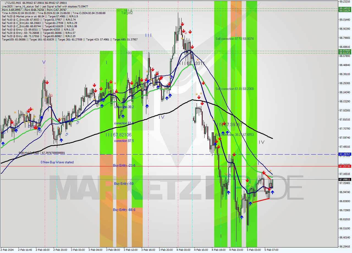Image resolution: width=352 pixels, height=253 pixels.
Task: Click the green 68.63940 price tag
Action: pyautogui.click(x=345, y=51)
